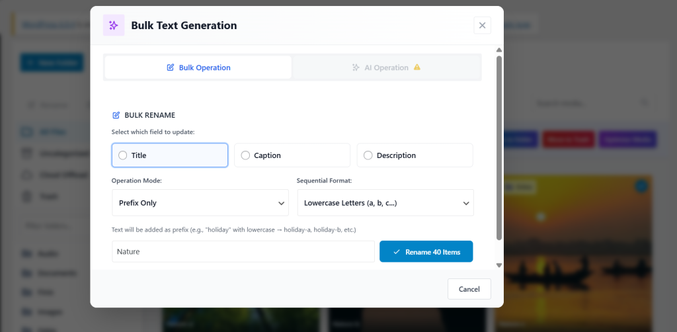Click the pencil icon next to BULK RENAME heading
The height and width of the screenshot is (332, 677).
click(x=116, y=115)
